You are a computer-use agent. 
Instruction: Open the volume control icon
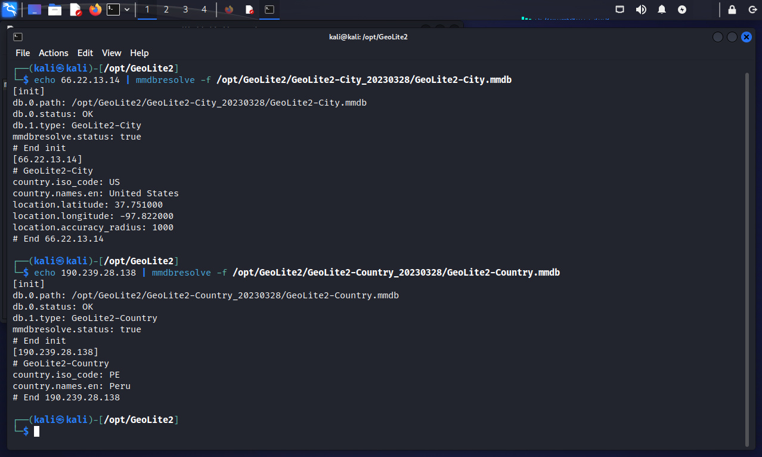tap(641, 10)
